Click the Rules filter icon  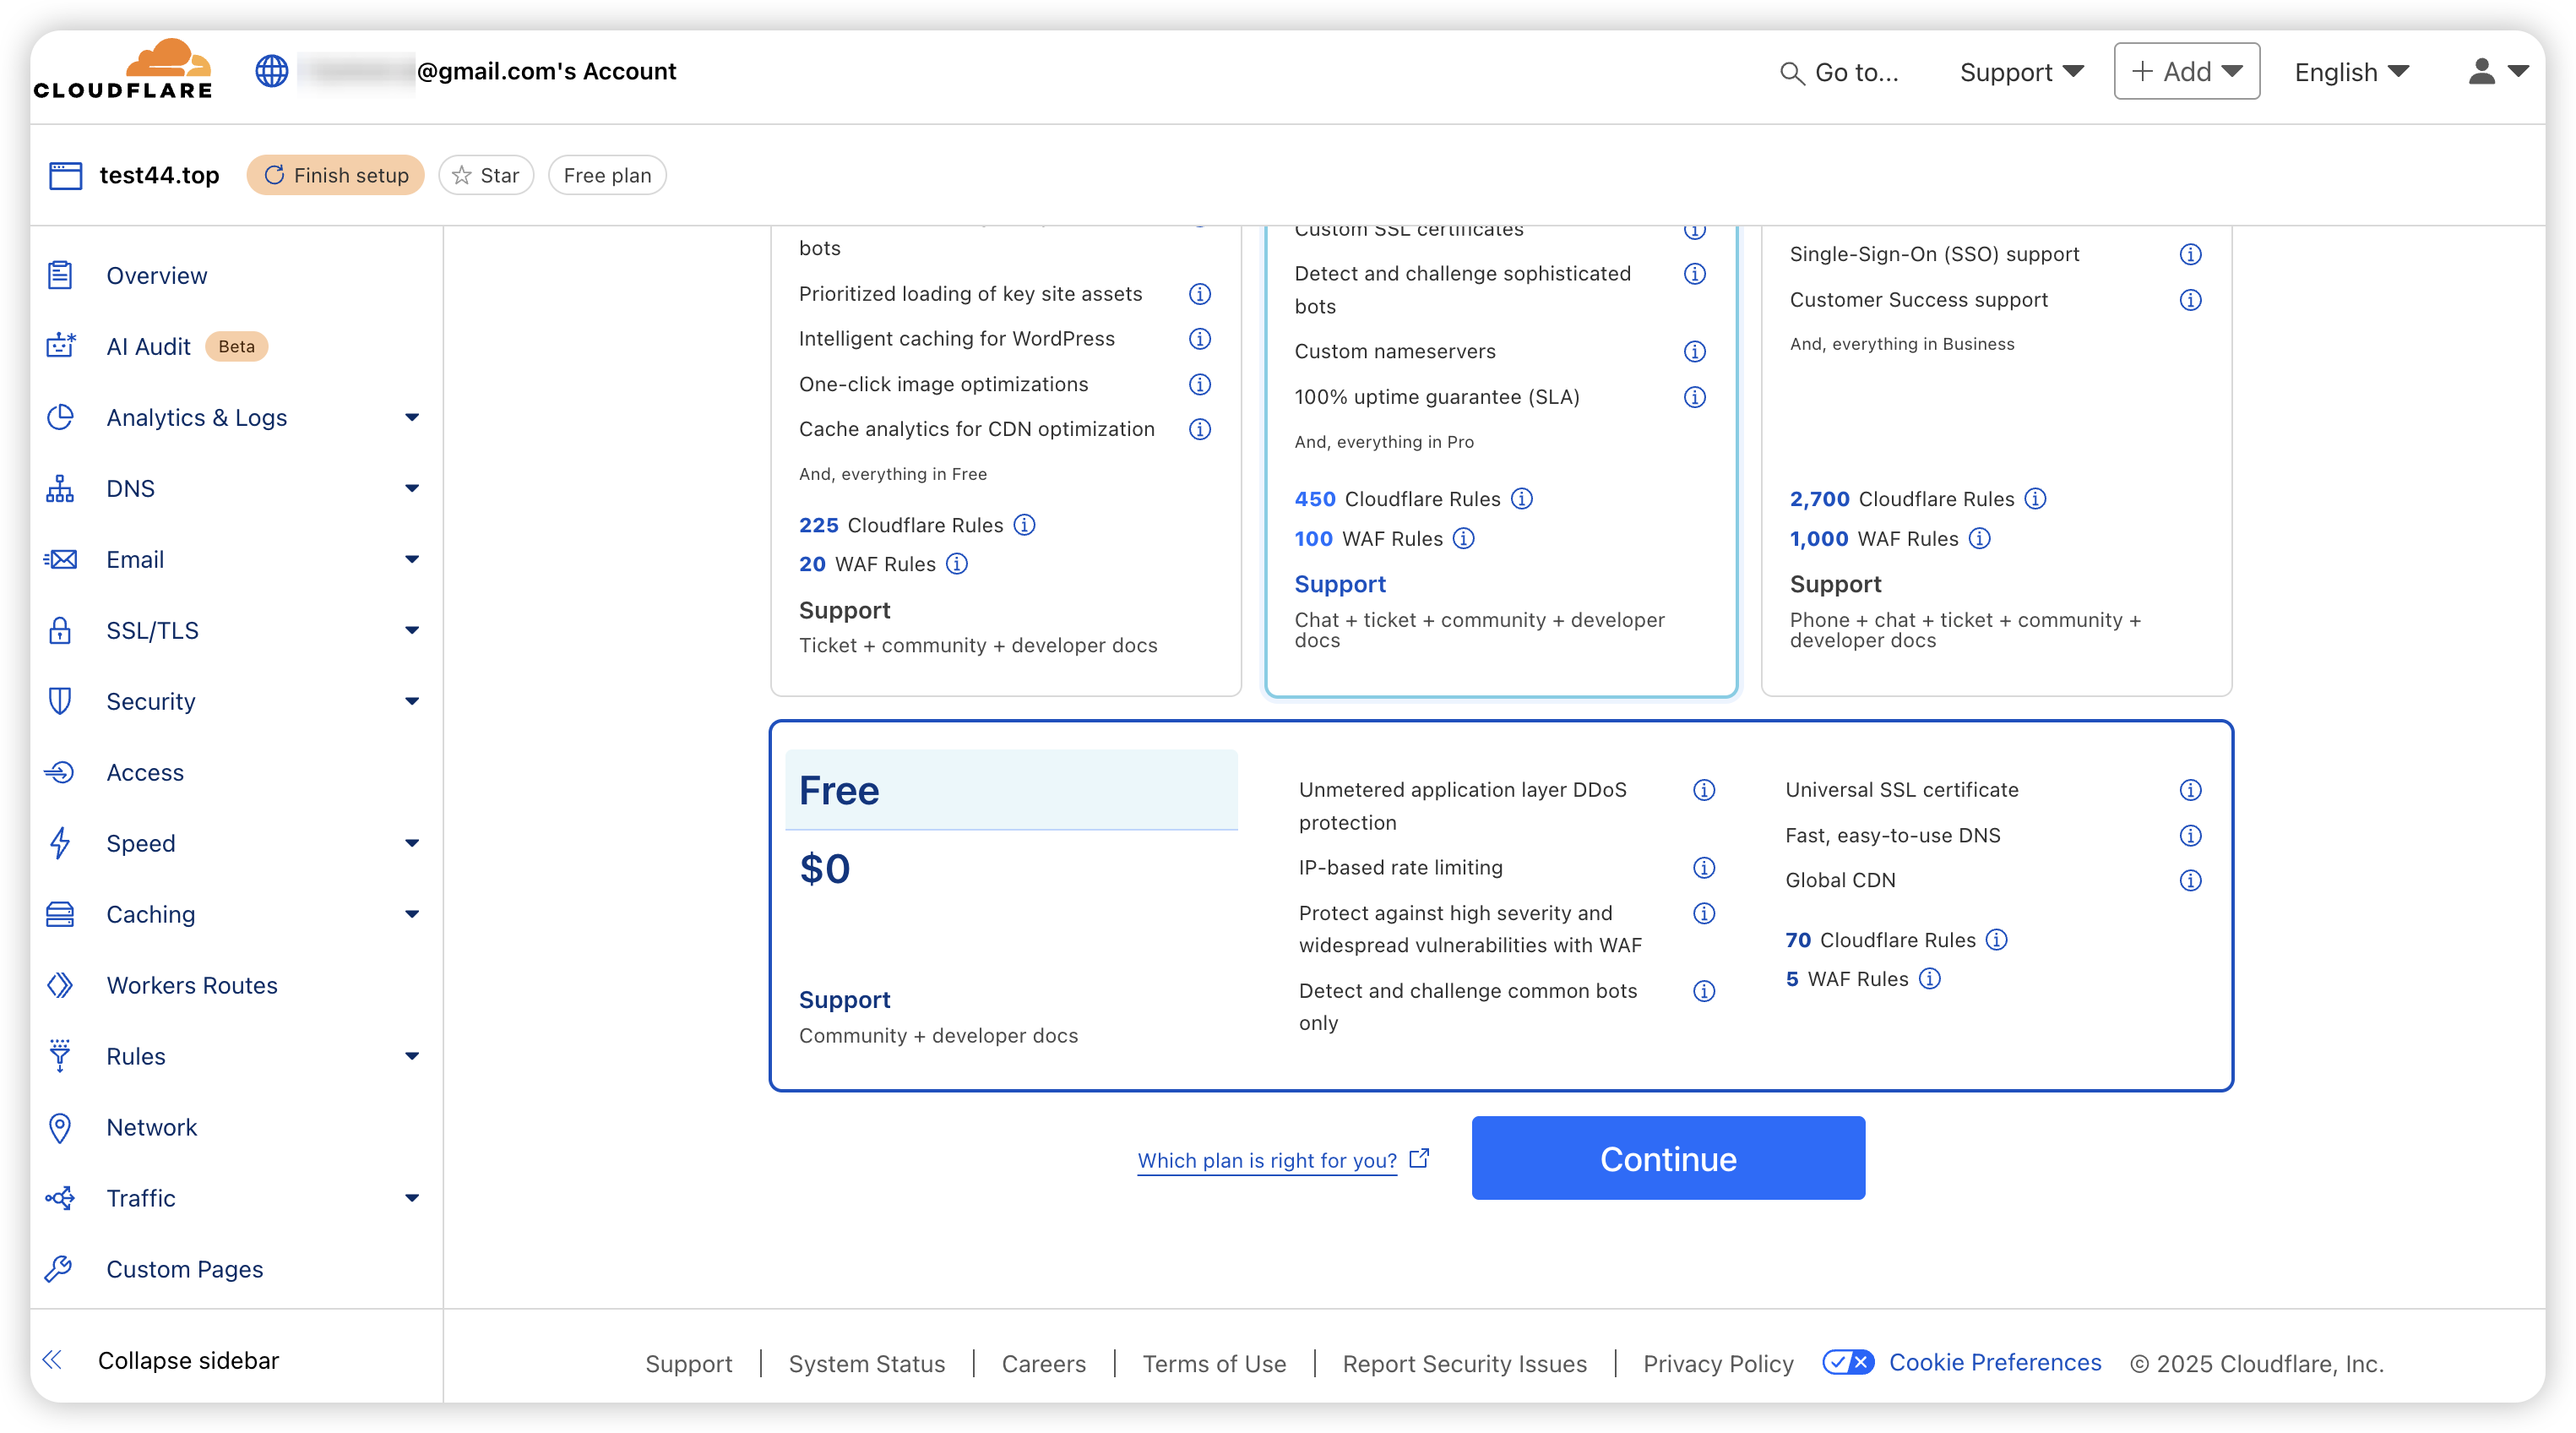point(60,1055)
